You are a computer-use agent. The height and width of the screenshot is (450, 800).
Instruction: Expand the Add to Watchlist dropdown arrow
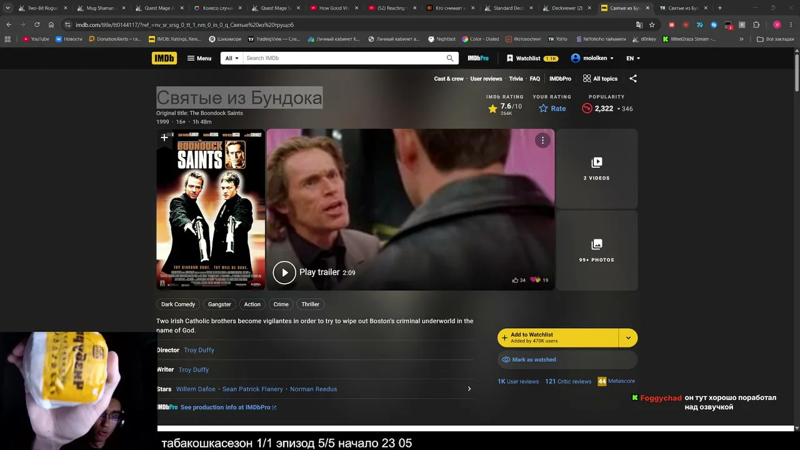tap(628, 338)
